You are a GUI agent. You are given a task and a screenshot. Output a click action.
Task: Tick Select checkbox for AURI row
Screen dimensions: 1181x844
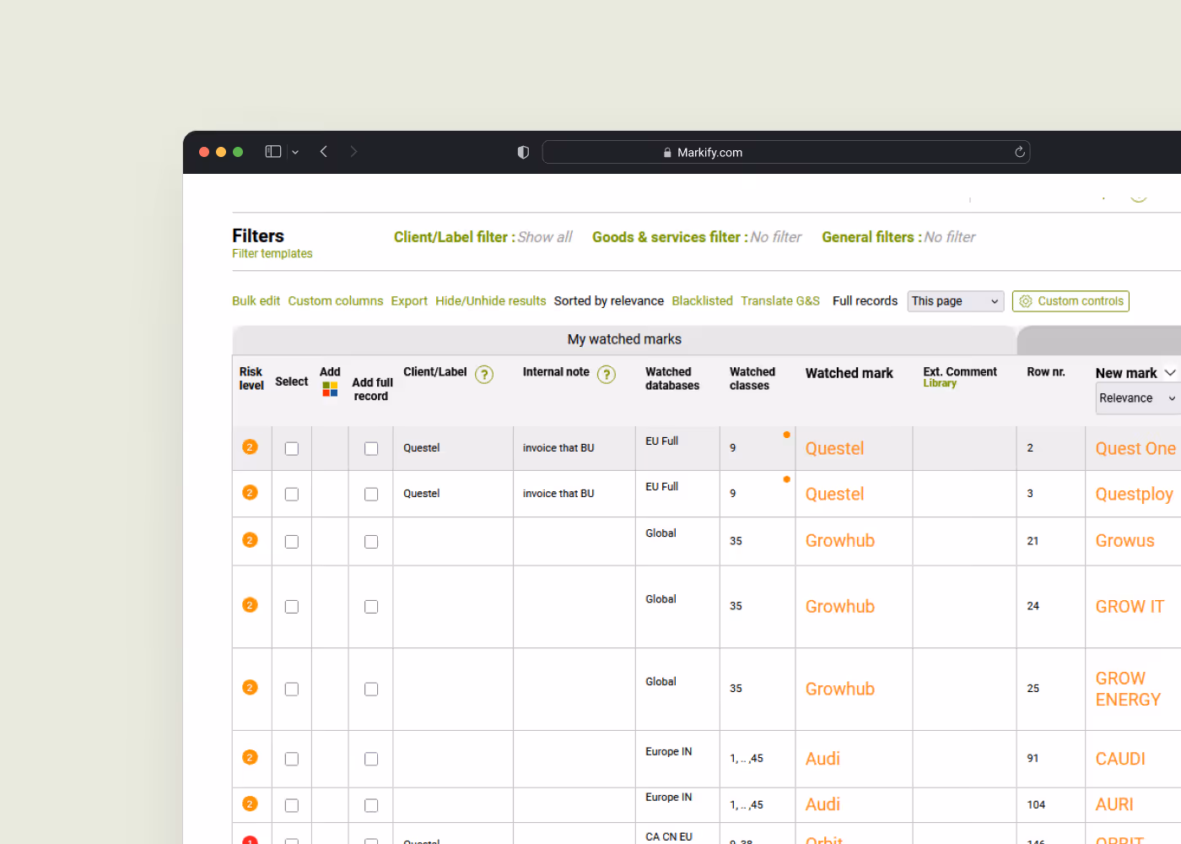(x=292, y=806)
